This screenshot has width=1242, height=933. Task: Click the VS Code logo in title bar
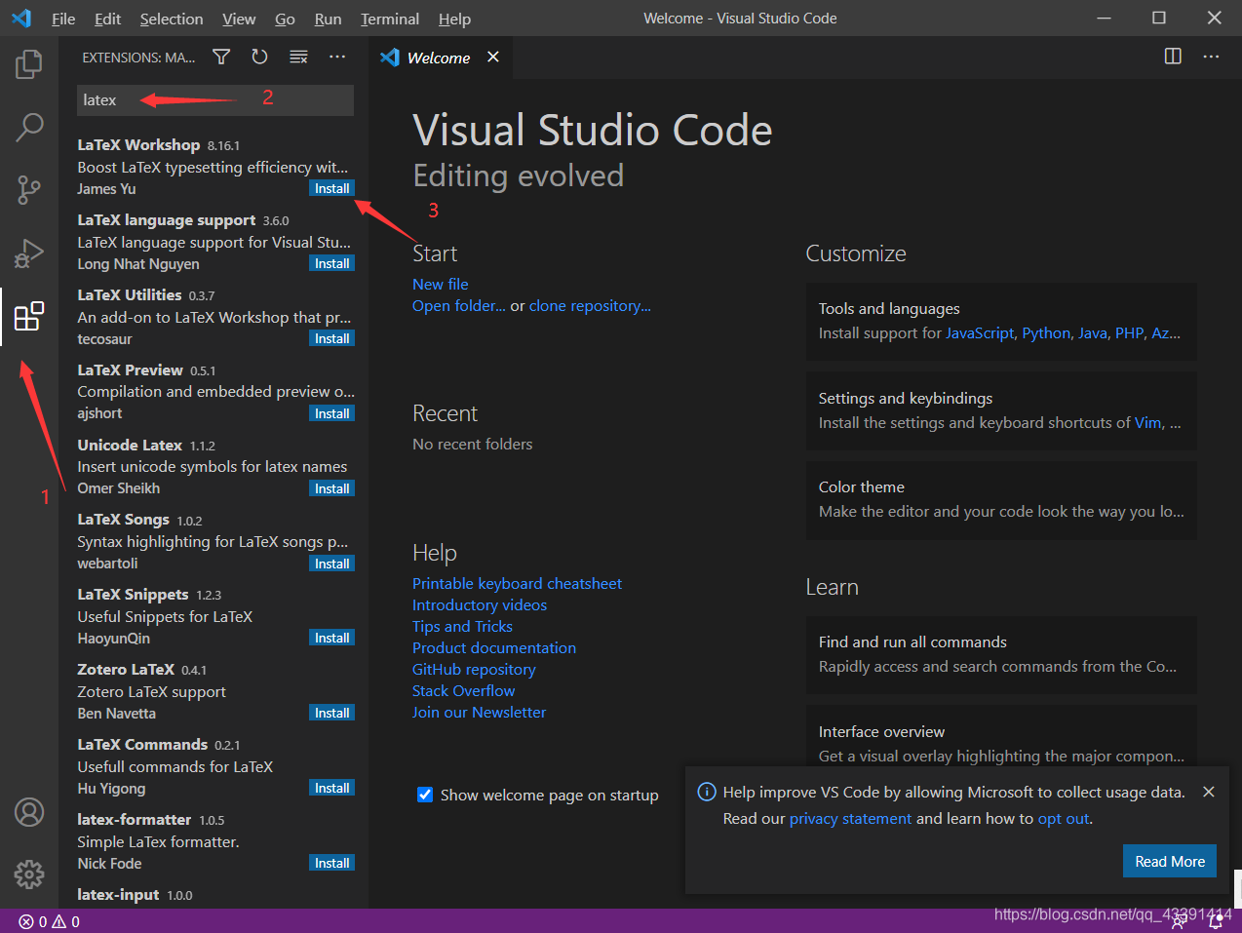tap(20, 18)
